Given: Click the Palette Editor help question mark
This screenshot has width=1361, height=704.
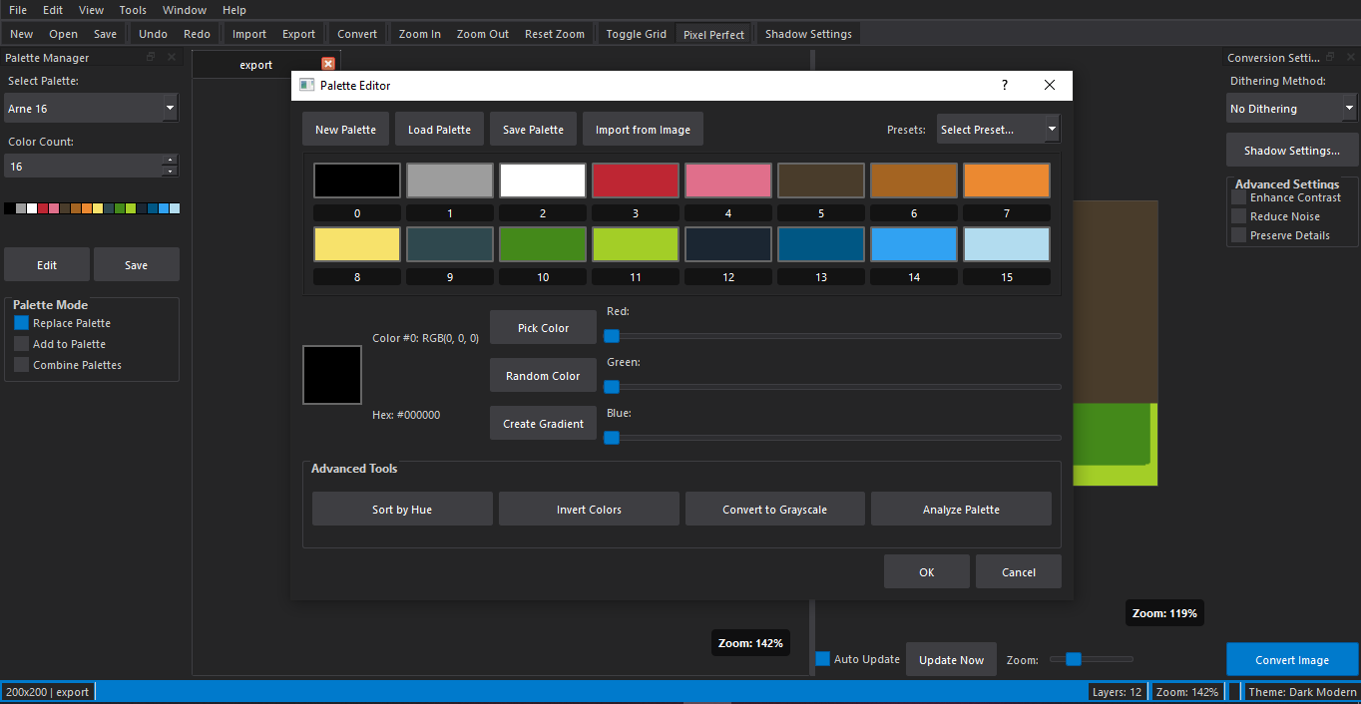Looking at the screenshot, I should pyautogui.click(x=1004, y=86).
